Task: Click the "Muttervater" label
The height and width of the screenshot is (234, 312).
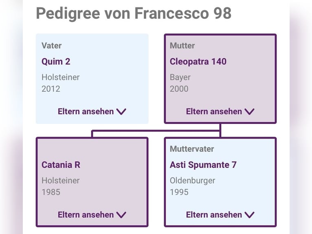Action: pos(191,149)
